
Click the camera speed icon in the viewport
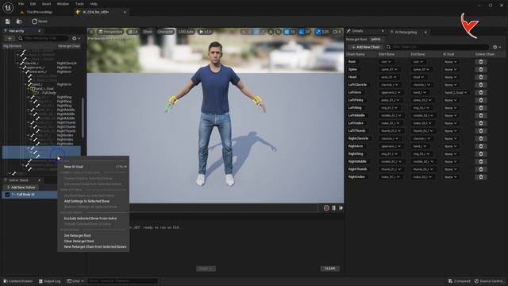[337, 32]
